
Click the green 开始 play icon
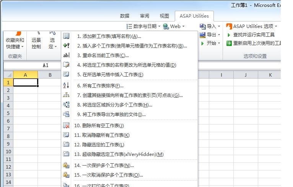202,43
